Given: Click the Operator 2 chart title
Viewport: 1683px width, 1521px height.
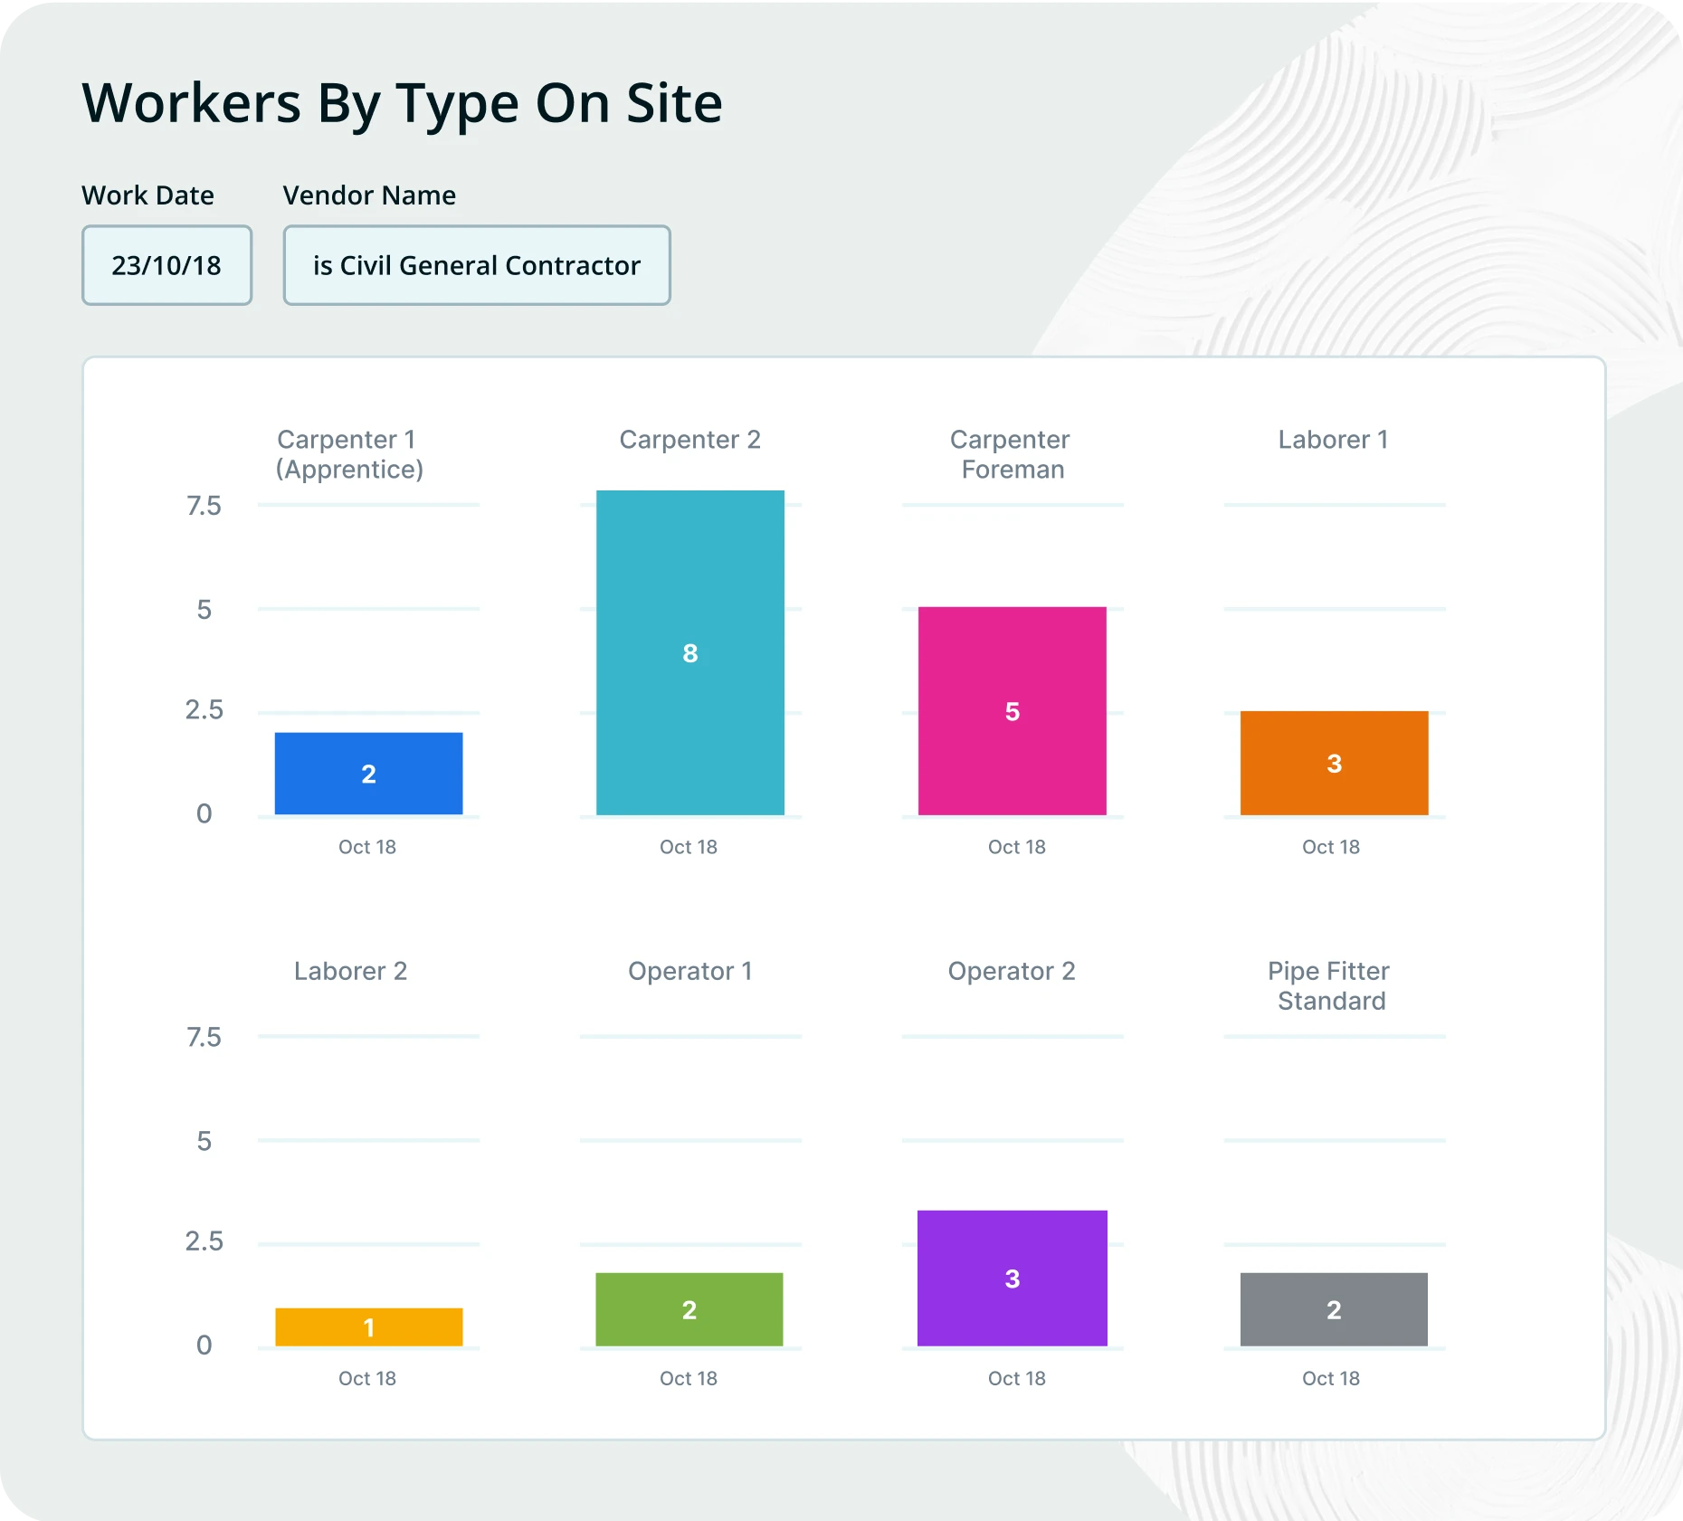Looking at the screenshot, I should 1011,971.
